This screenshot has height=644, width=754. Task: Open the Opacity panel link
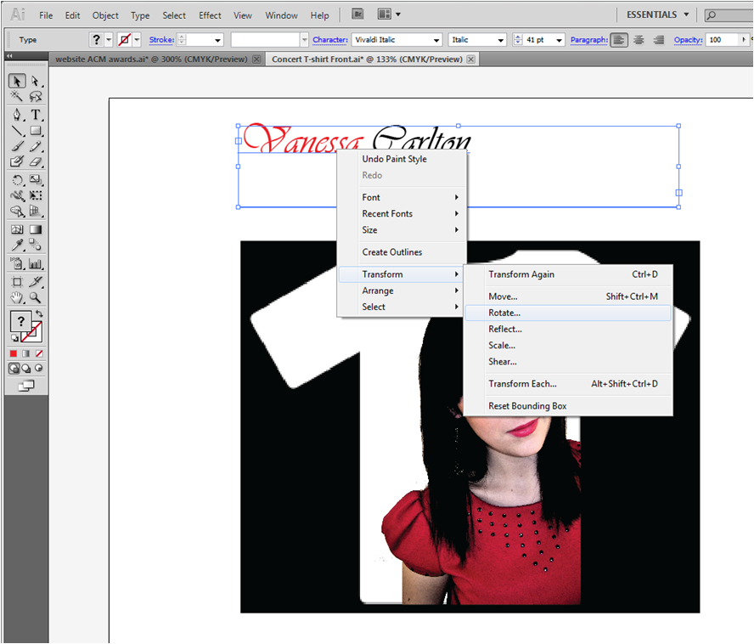(688, 40)
